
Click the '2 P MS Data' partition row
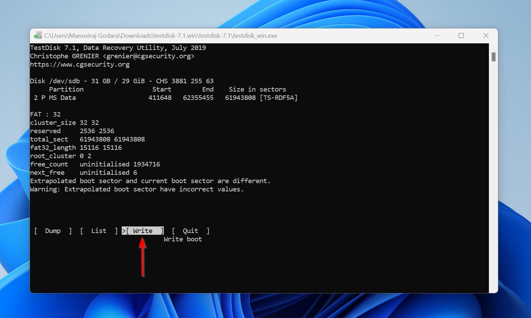point(166,98)
